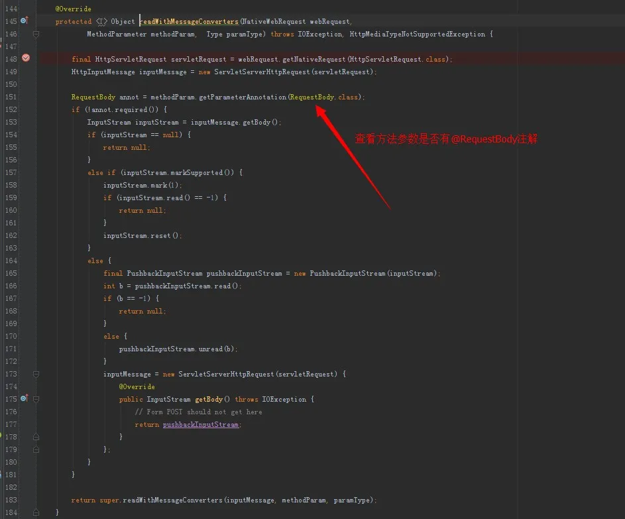Image resolution: width=625 pixels, height=519 pixels.
Task: Click the underlined pushbackInputStream on line 177
Action: (x=200, y=424)
